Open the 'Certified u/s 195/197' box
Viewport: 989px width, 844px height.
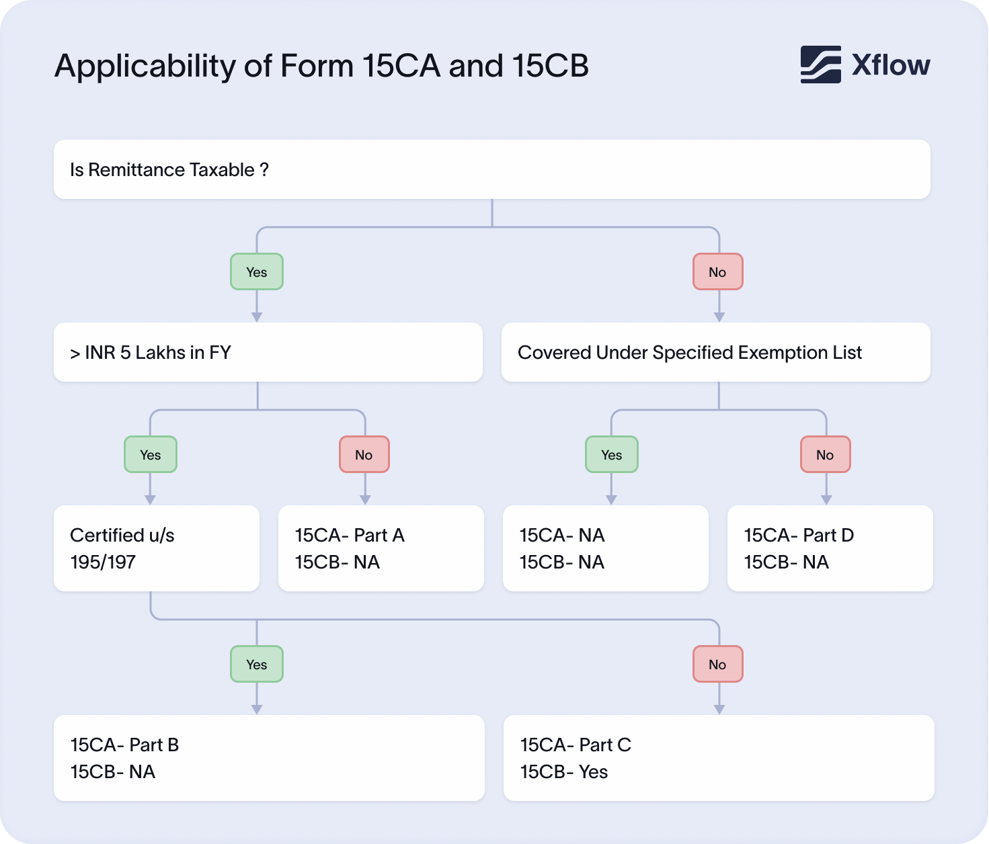click(x=156, y=548)
